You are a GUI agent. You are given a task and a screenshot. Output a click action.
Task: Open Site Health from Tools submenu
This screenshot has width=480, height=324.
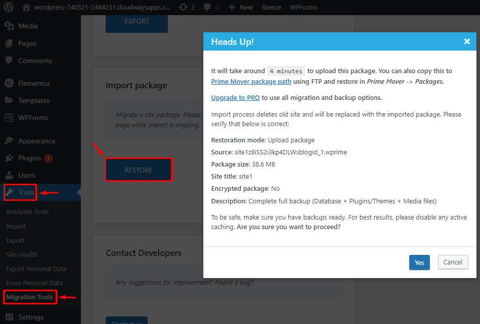pyautogui.click(x=21, y=254)
